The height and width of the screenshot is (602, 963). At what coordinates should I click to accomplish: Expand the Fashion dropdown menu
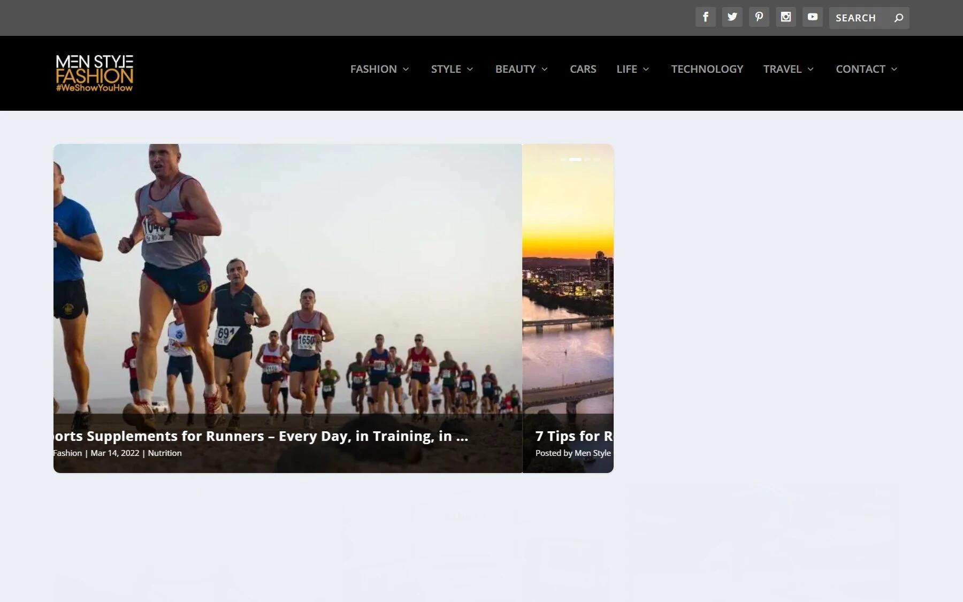(379, 69)
